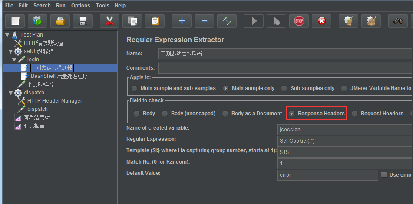
Task: Select Main sample and sub-samples radio
Action: pyautogui.click(x=134, y=88)
